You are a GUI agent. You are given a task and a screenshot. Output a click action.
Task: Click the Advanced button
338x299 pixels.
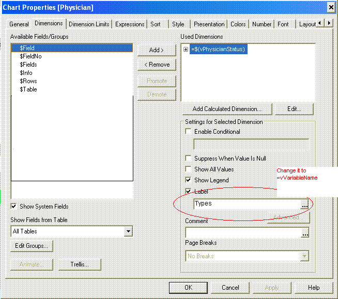click(288, 217)
